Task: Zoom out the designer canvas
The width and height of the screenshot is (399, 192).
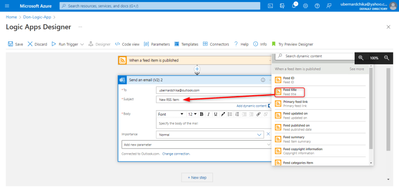Action: 387,58
